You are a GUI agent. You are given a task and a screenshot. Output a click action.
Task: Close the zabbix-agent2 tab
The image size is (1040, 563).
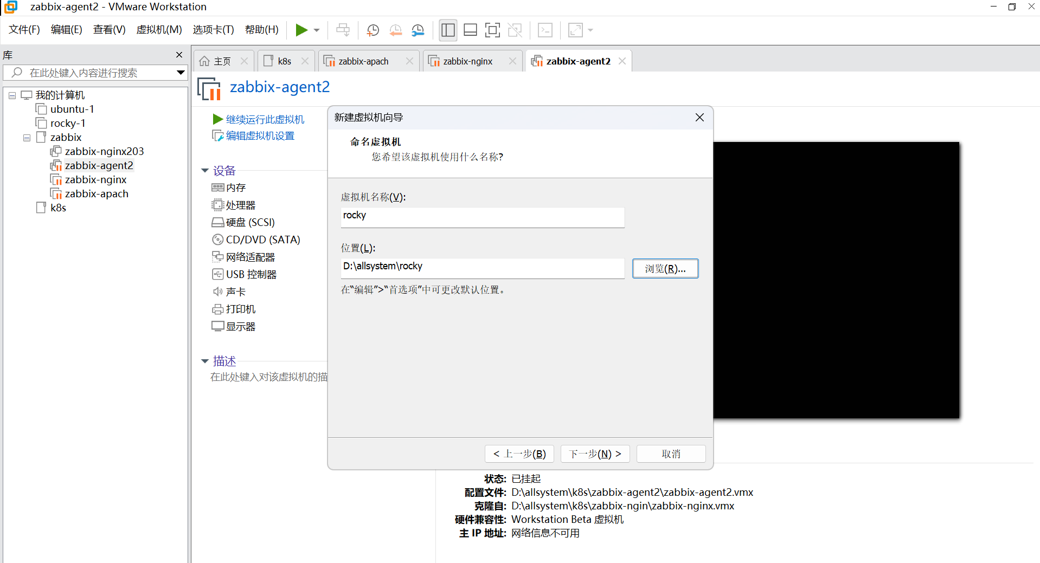[x=622, y=61]
